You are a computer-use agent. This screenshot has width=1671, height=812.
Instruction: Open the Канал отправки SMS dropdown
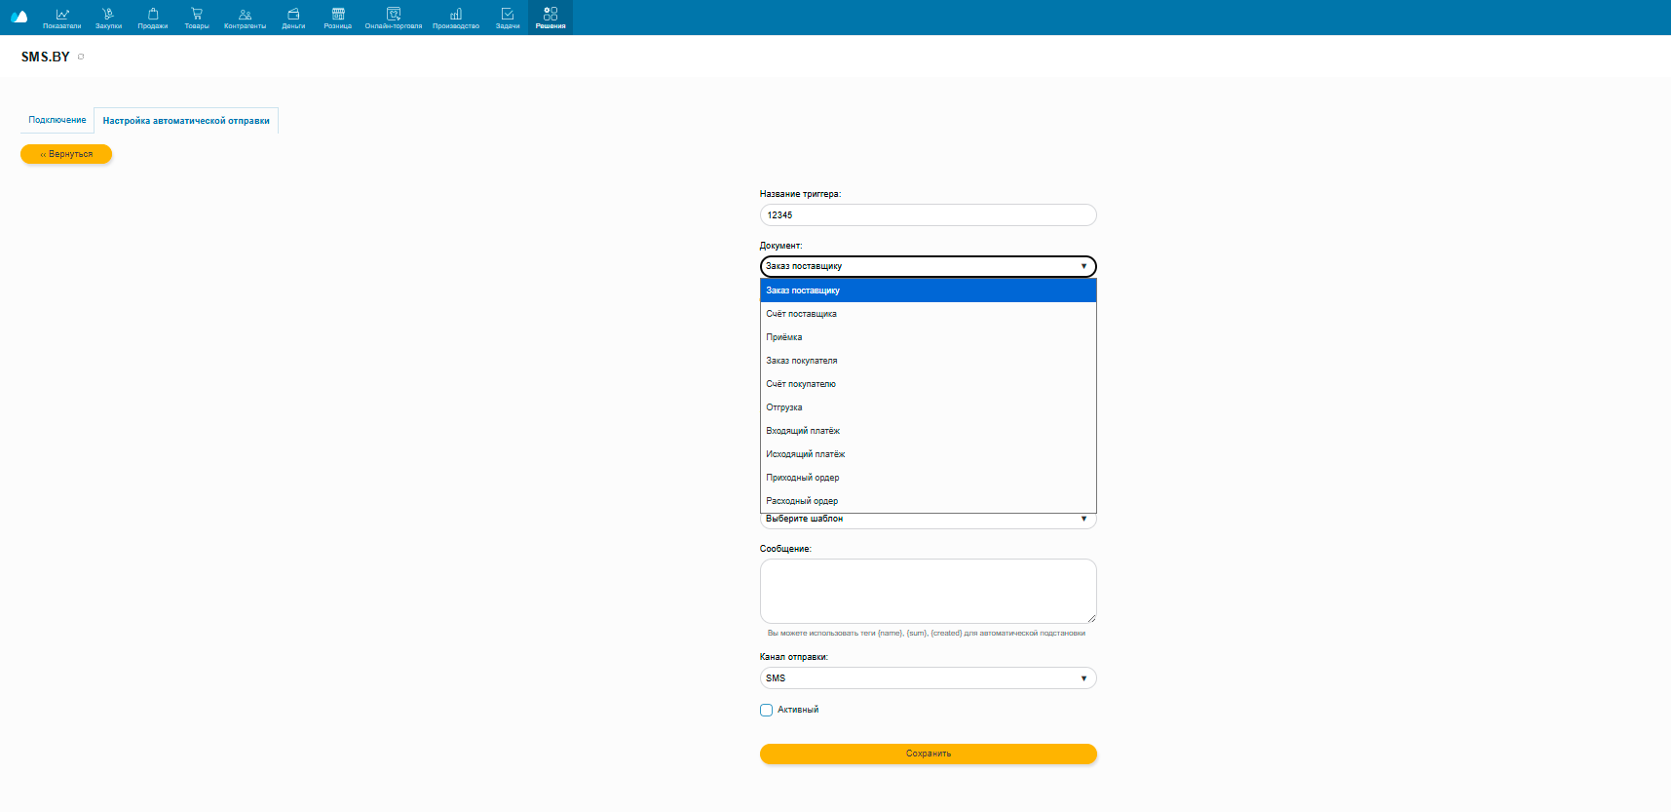coord(928,678)
